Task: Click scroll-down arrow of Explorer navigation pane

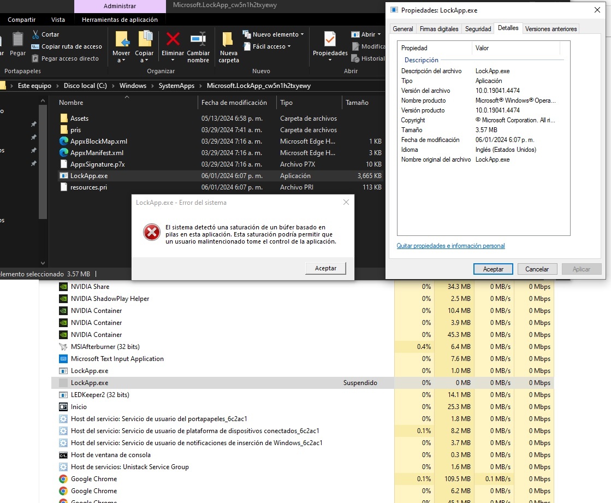Action: click(x=43, y=263)
